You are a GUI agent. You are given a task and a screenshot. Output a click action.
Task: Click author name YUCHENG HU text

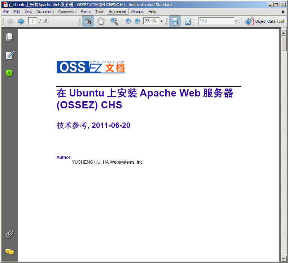86,162
